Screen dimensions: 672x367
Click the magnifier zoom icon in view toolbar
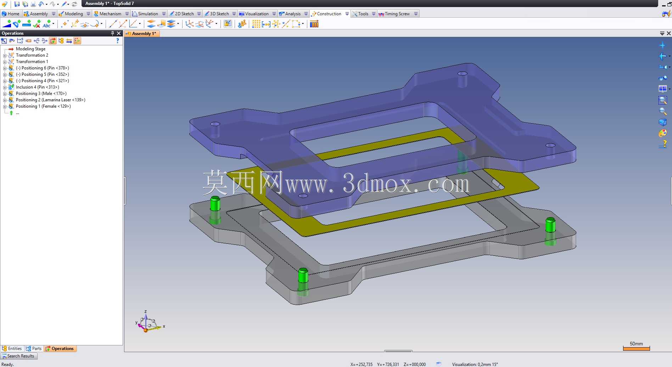[x=662, y=111]
